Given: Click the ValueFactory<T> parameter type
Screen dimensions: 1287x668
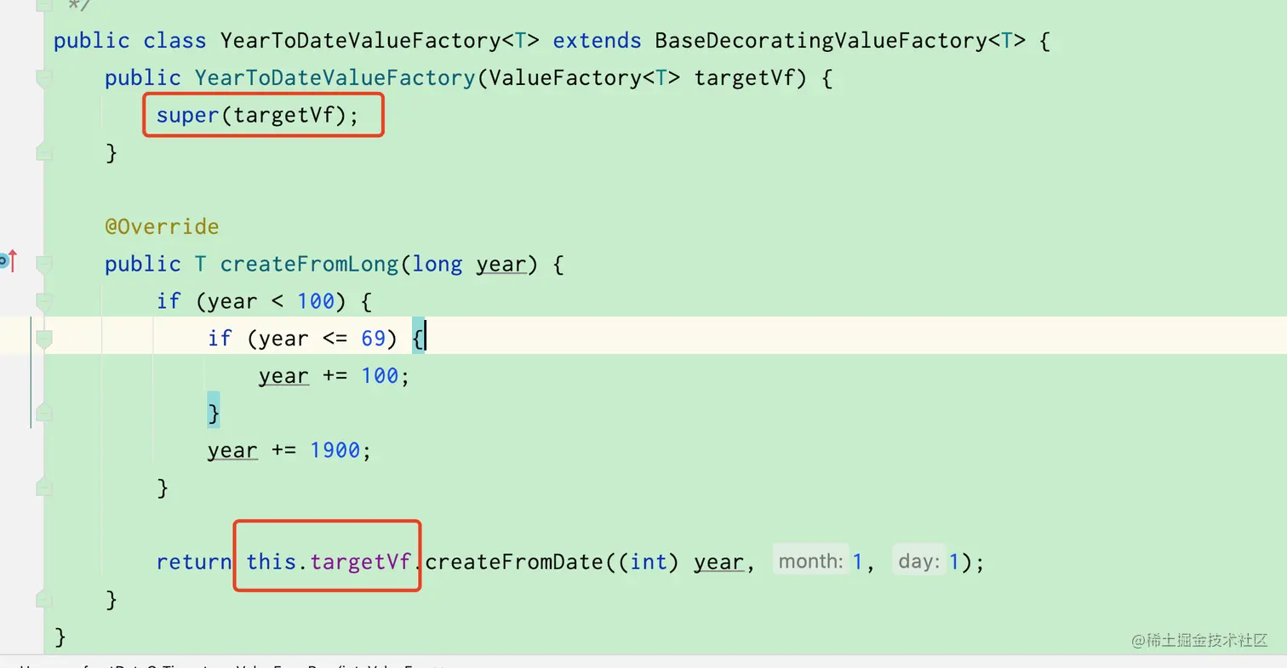Looking at the screenshot, I should [585, 78].
